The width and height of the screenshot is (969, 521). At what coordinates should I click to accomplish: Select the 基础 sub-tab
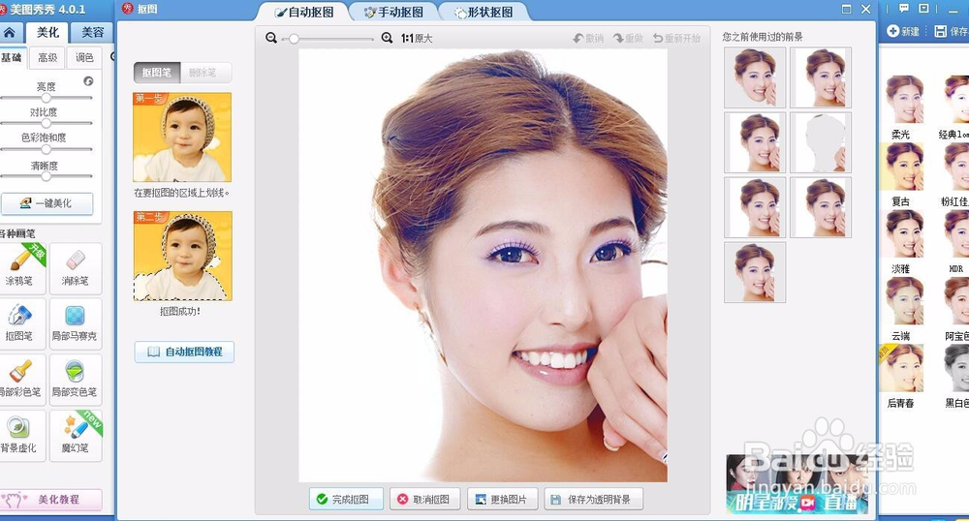[x=13, y=57]
